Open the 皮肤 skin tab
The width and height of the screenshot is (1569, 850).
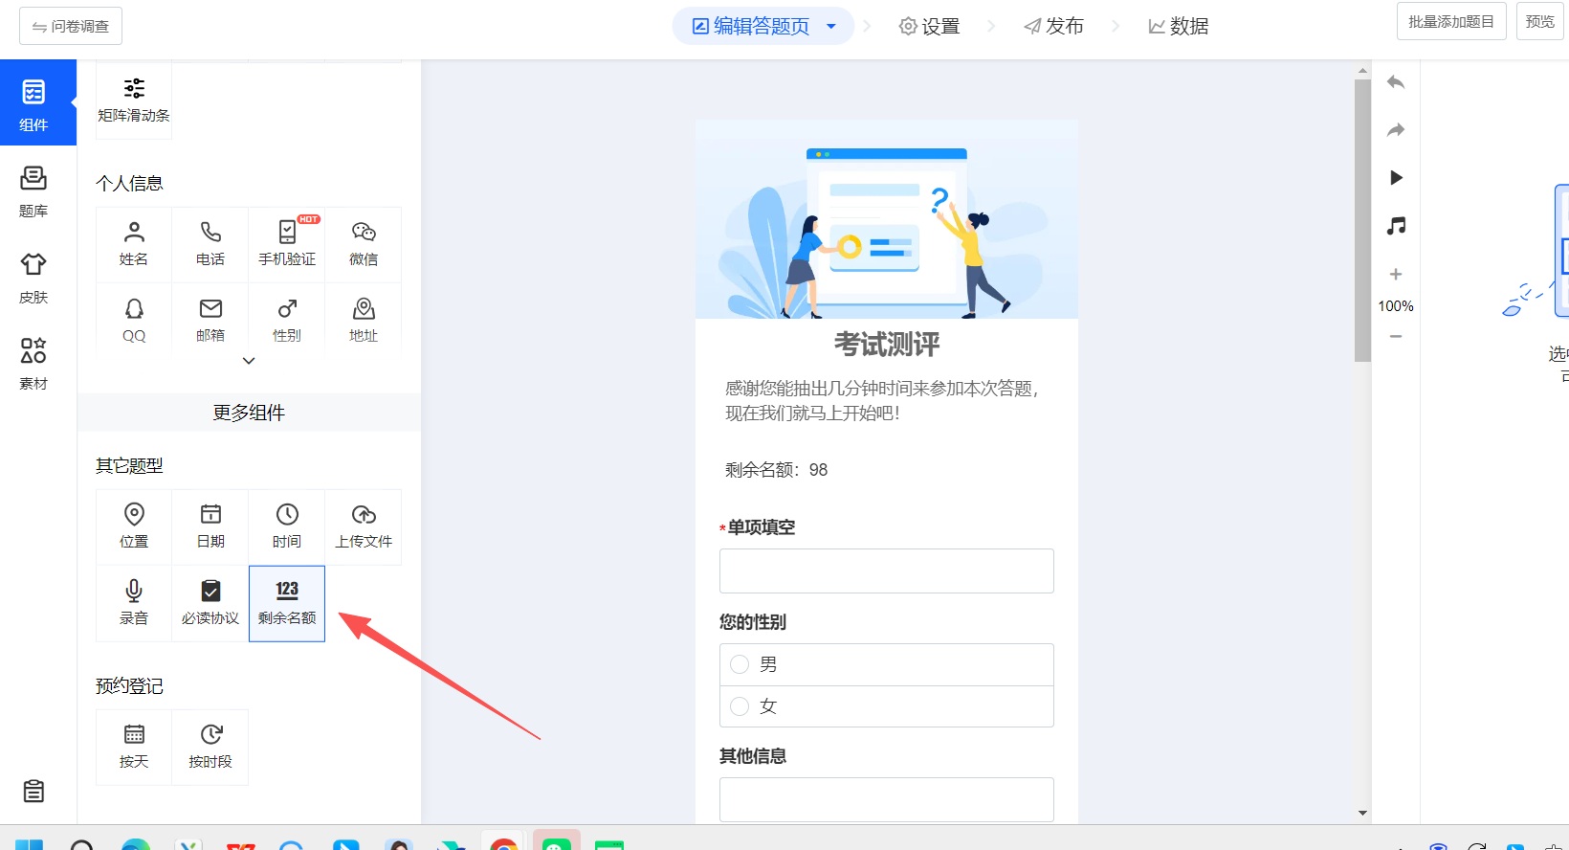[x=33, y=276]
